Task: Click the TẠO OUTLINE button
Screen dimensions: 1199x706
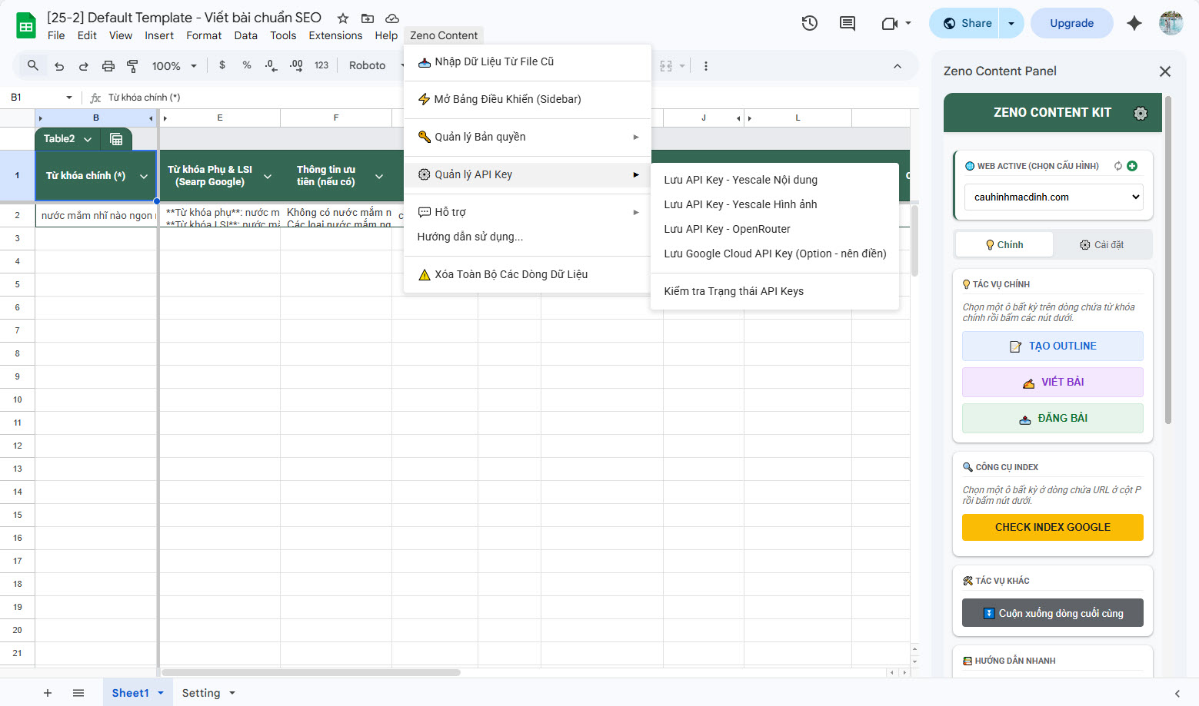Action: coord(1052,346)
